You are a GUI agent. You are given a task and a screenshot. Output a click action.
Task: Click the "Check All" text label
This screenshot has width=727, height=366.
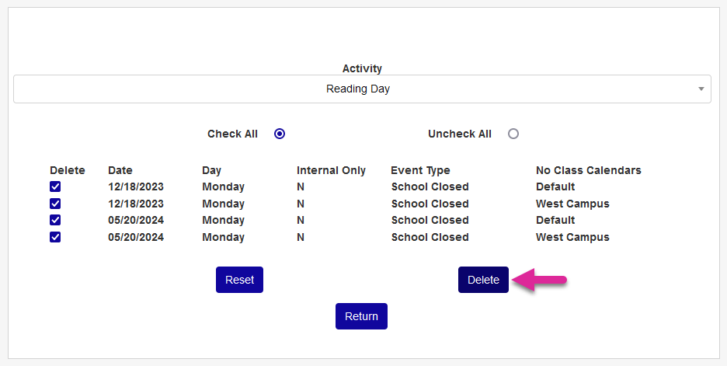click(232, 134)
